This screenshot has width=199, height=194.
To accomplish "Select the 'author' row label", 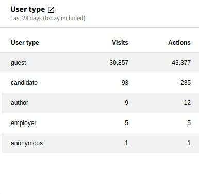I will point(20,103).
